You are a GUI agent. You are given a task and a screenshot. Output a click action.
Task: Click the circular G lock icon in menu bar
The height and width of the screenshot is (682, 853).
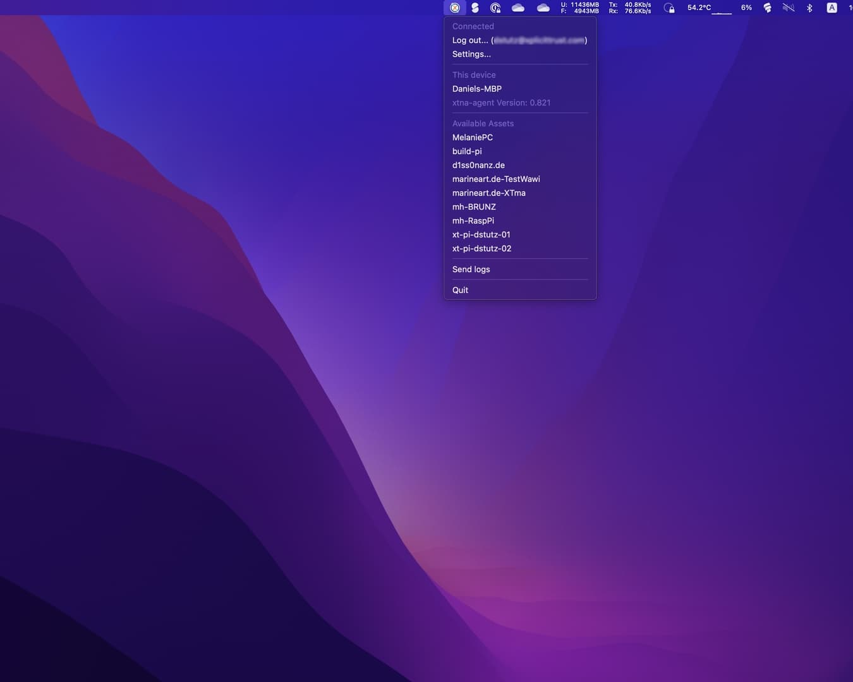(495, 8)
